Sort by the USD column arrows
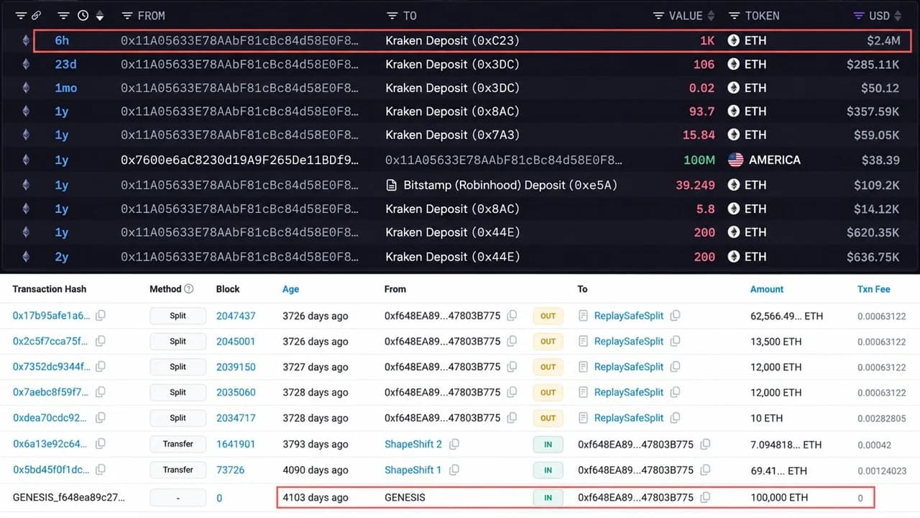Screen dimensions: 920x518 pos(898,16)
